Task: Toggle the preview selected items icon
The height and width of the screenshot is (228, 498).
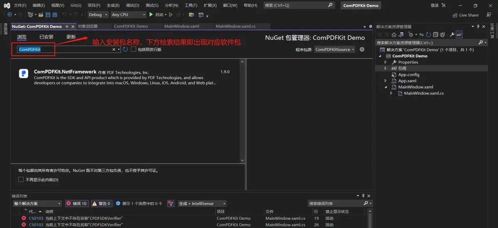Action: click(x=459, y=34)
